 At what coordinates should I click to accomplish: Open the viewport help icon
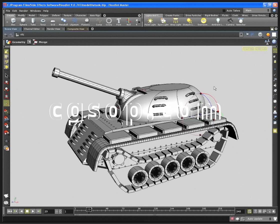click(x=274, y=42)
